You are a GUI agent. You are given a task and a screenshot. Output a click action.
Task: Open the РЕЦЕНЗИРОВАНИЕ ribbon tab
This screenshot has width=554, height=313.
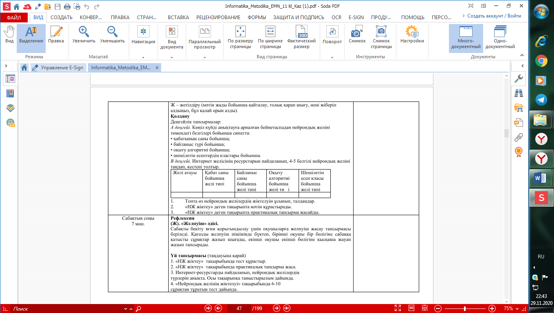(218, 18)
